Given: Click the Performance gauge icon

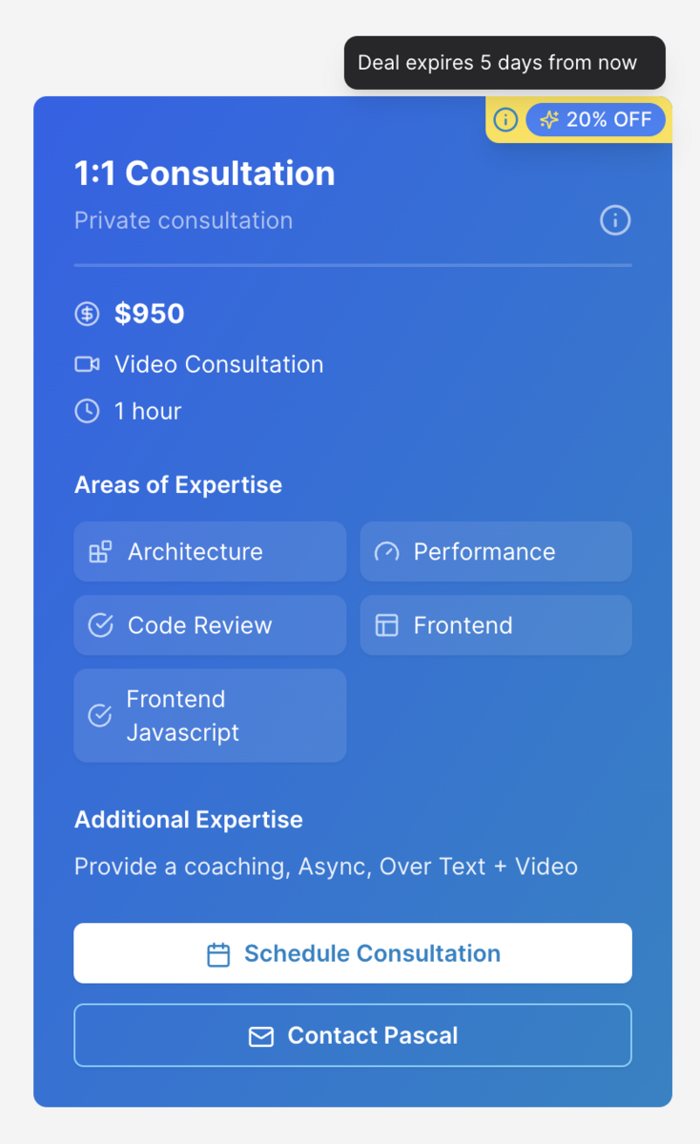Looking at the screenshot, I should coord(386,552).
